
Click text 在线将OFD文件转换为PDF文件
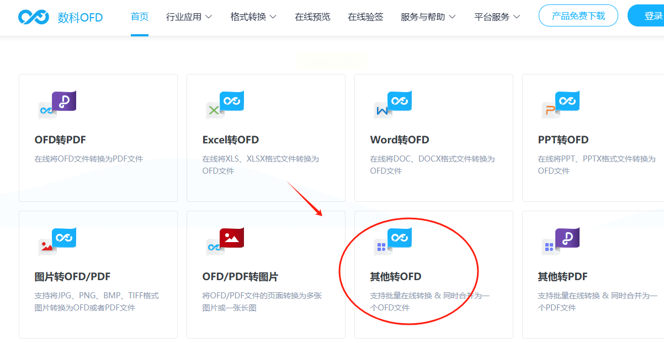(x=89, y=159)
